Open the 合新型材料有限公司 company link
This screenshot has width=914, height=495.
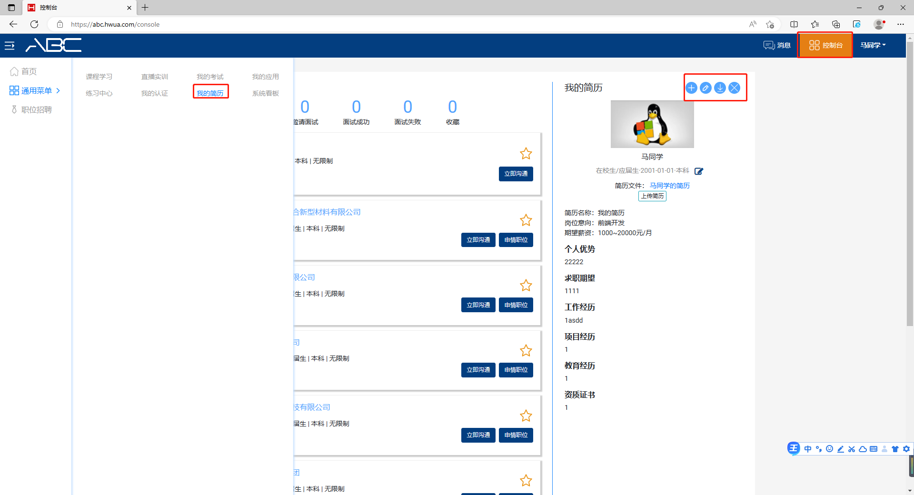327,212
